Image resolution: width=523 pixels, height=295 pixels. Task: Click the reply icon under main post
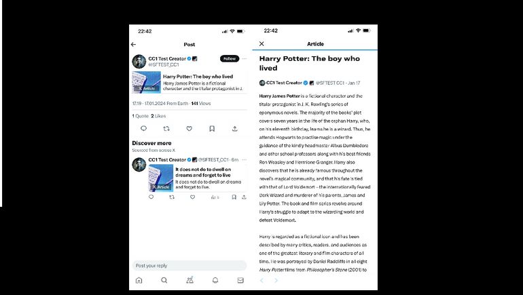[143, 129]
